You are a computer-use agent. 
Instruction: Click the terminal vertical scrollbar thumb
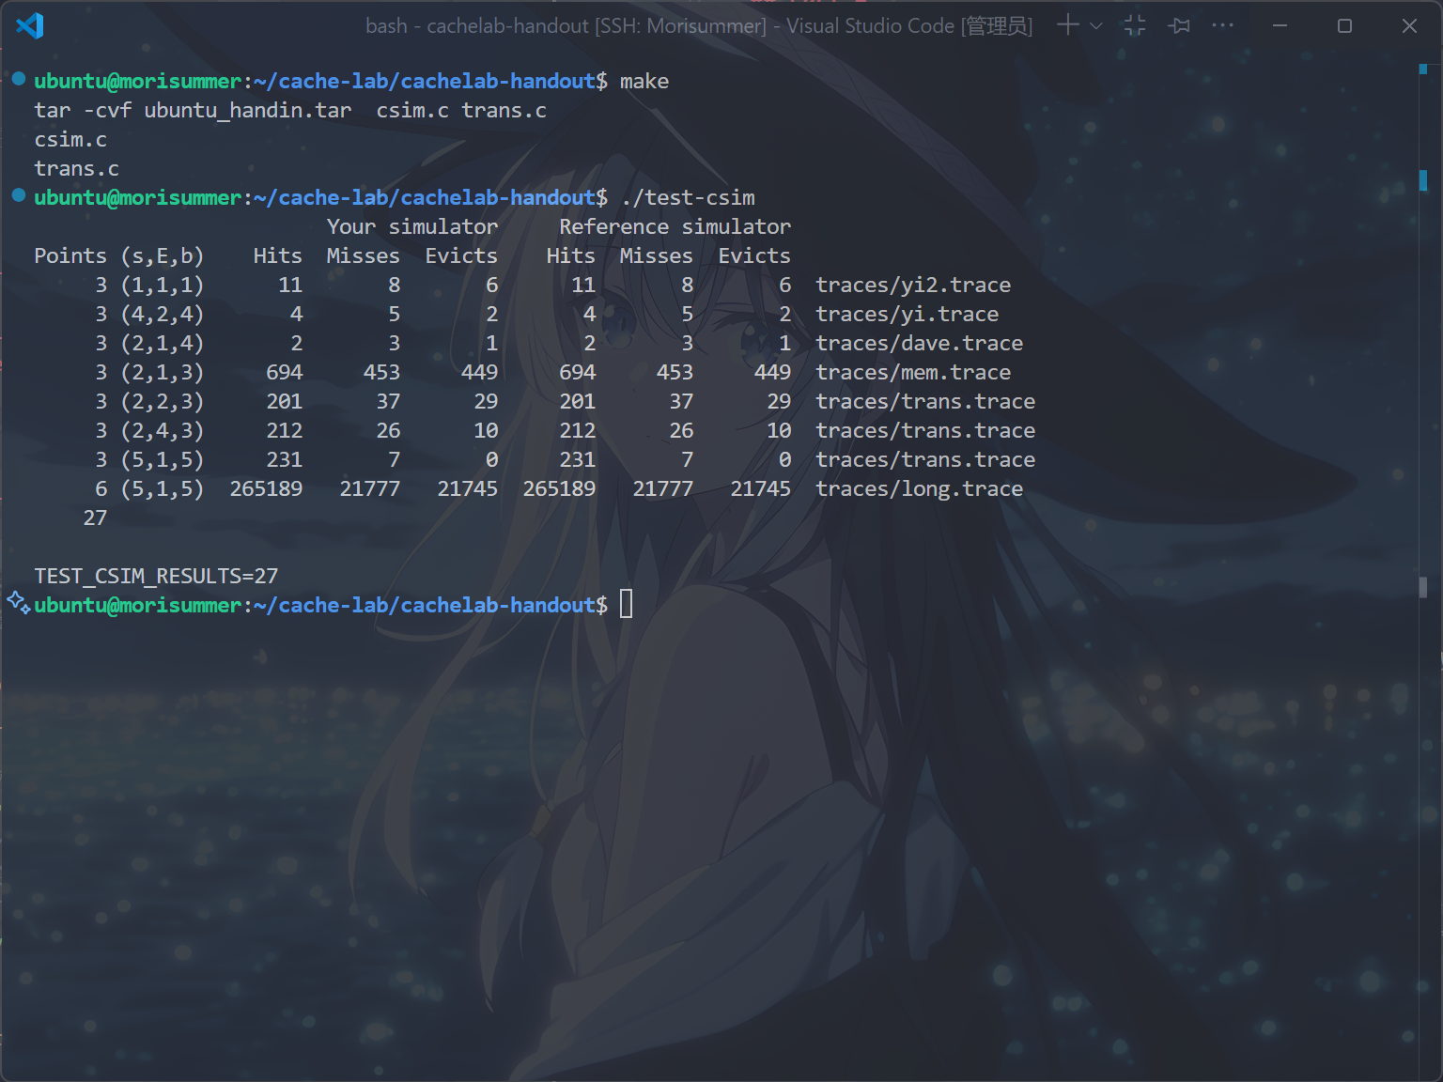coord(1423,587)
